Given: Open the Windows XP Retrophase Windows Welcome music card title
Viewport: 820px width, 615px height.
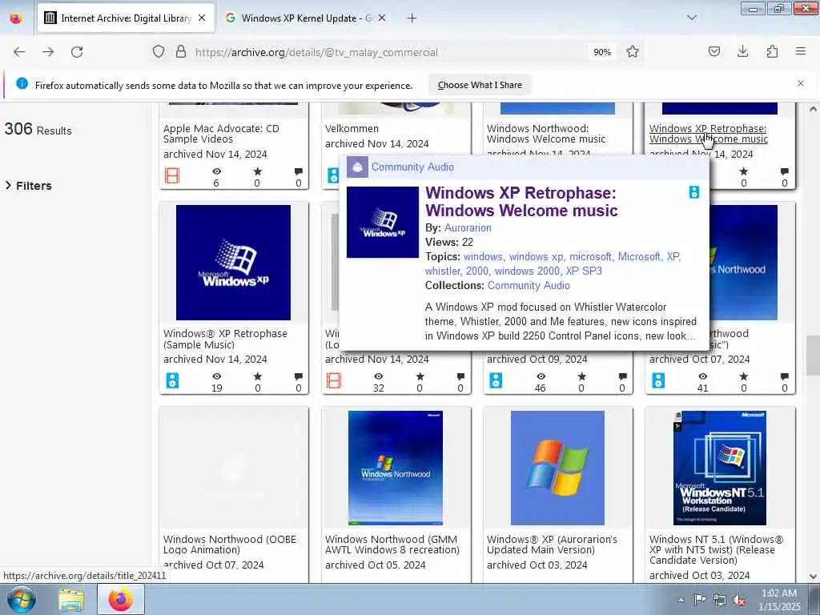Looking at the screenshot, I should tap(708, 134).
